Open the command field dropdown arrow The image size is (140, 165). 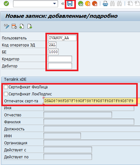pyautogui.click(x=55, y=4)
